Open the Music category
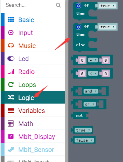 click(33, 45)
